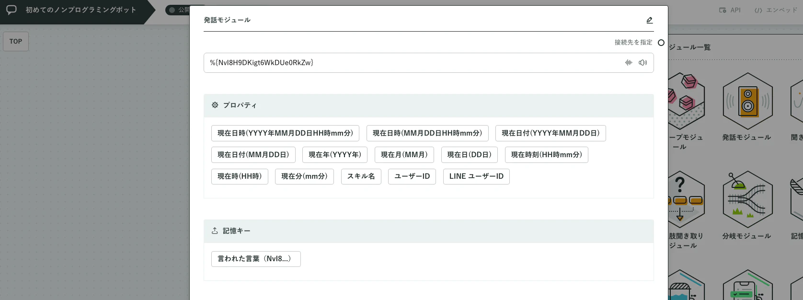The image size is (803, 300).
Task: Select the 発話モジュール speaker icon in the module list
Action: (747, 101)
